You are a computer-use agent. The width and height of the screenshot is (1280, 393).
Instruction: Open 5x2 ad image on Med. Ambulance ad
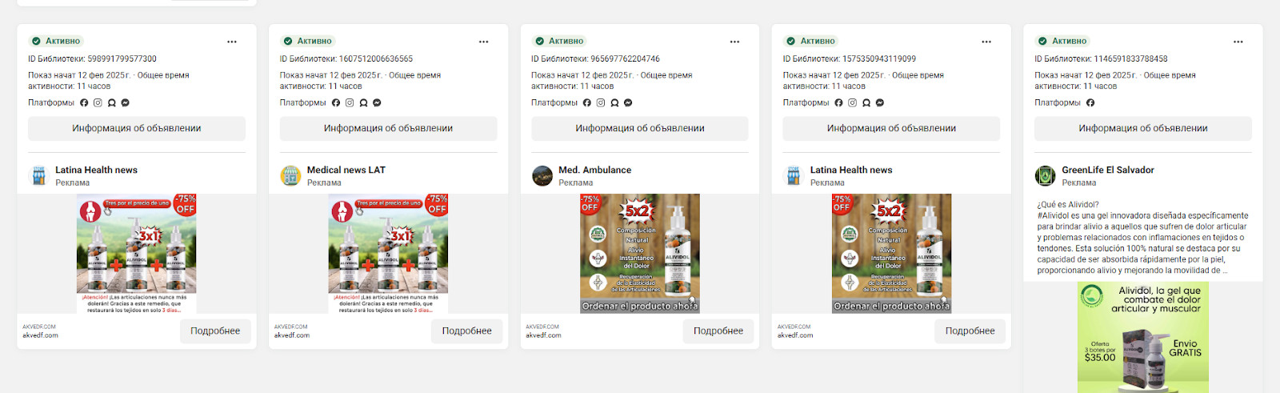point(640,253)
